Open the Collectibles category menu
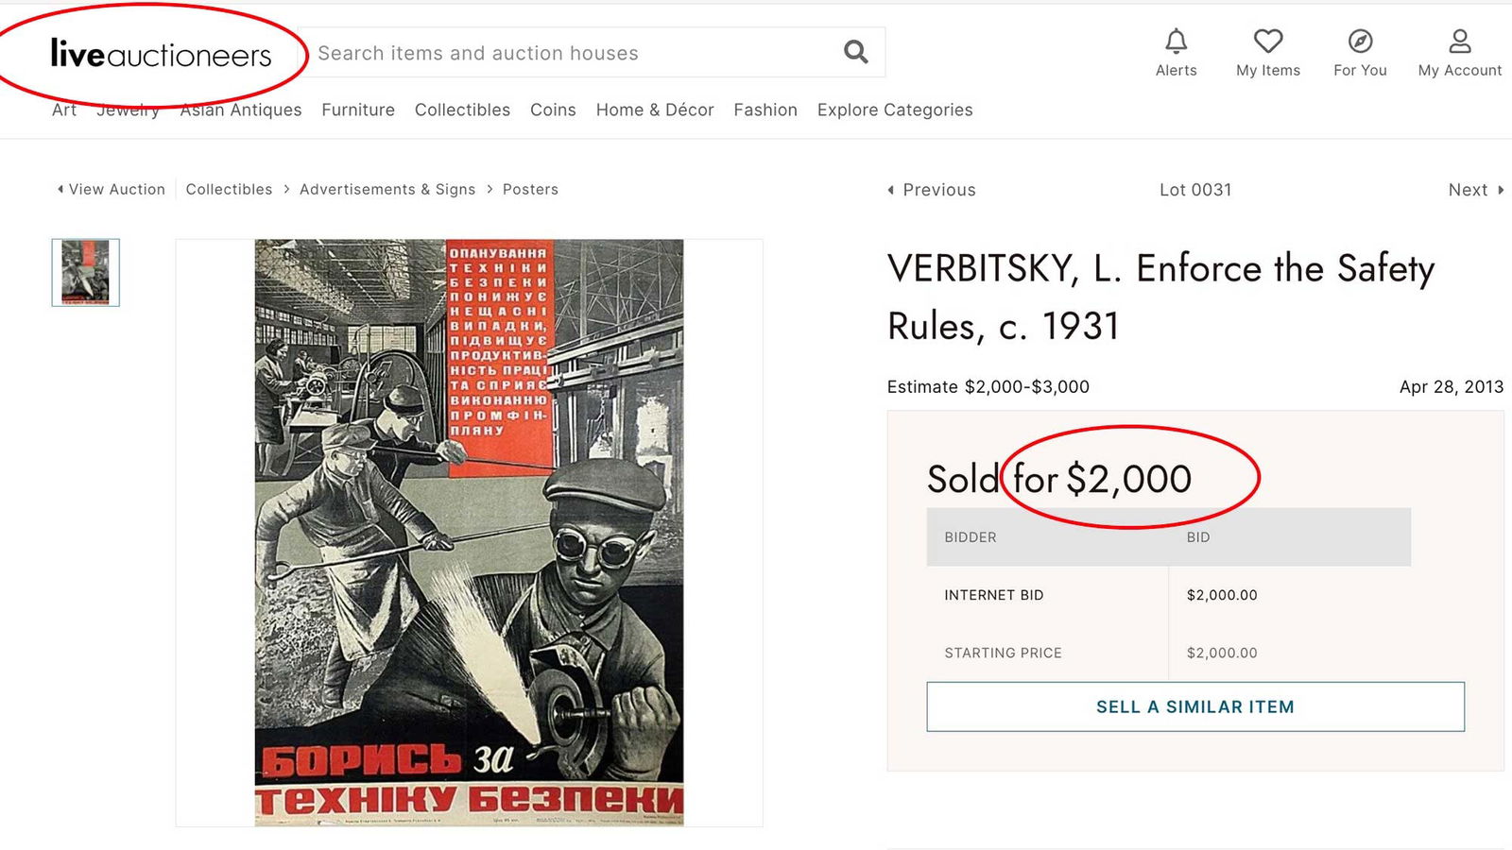This screenshot has width=1512, height=850. point(462,110)
